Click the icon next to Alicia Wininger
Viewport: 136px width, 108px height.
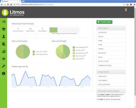pyautogui.click(x=85, y=55)
